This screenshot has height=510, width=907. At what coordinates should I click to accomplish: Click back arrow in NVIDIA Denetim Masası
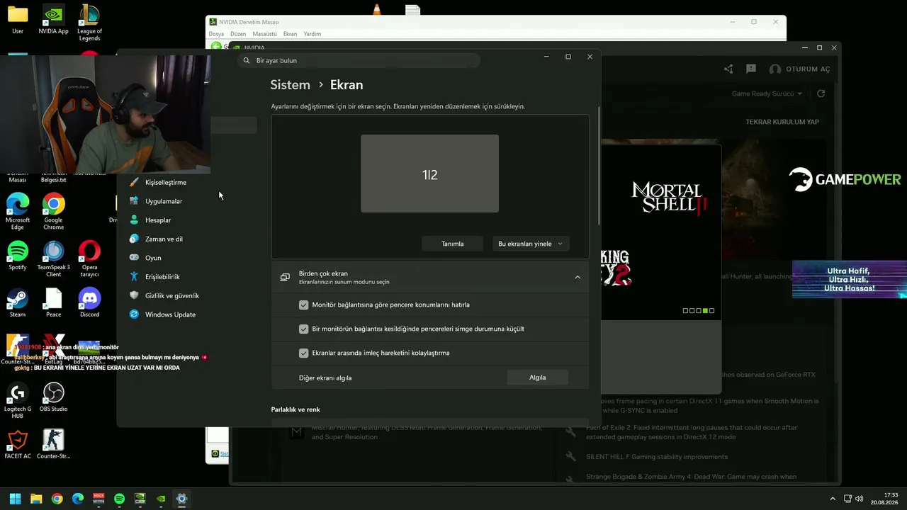(x=216, y=47)
